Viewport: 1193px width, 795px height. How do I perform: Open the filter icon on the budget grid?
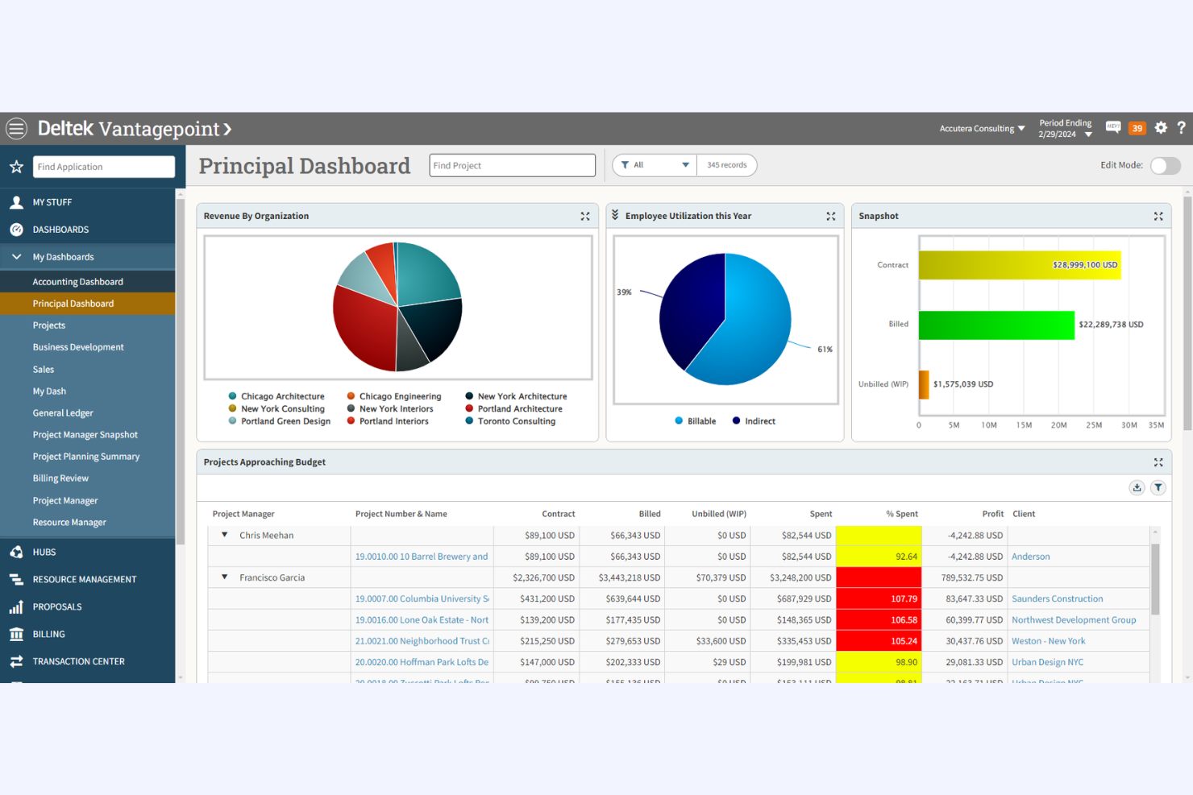pyautogui.click(x=1158, y=487)
